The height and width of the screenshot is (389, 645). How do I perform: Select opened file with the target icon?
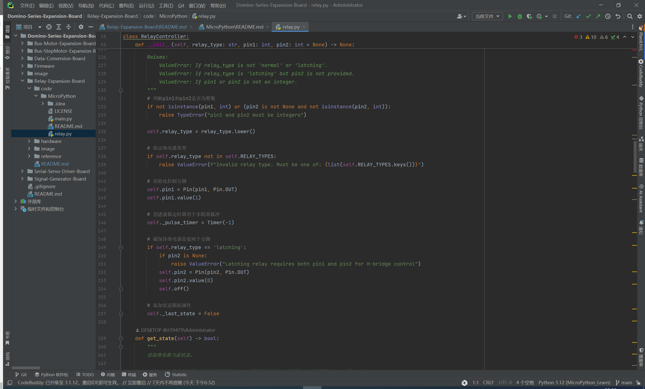[x=49, y=27]
